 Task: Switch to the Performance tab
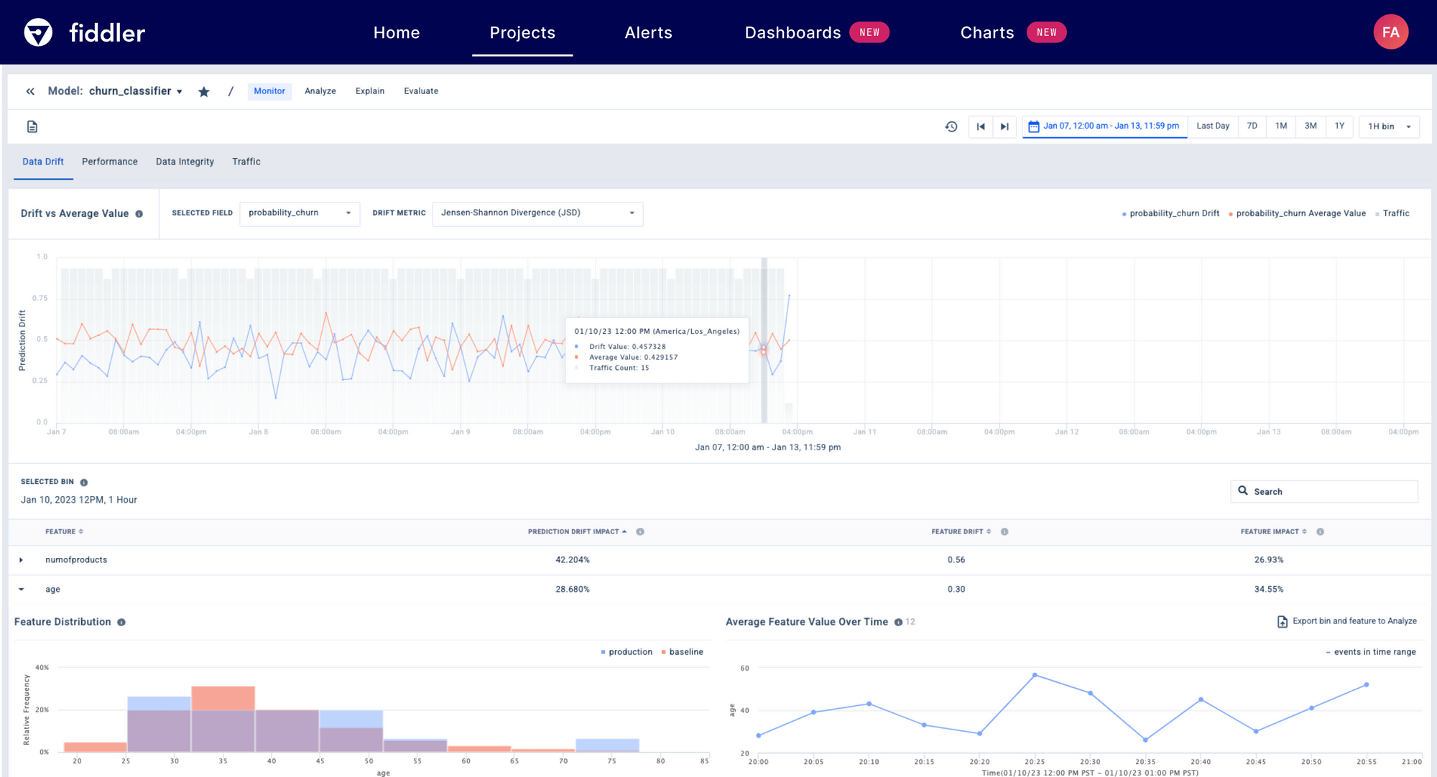click(x=109, y=162)
